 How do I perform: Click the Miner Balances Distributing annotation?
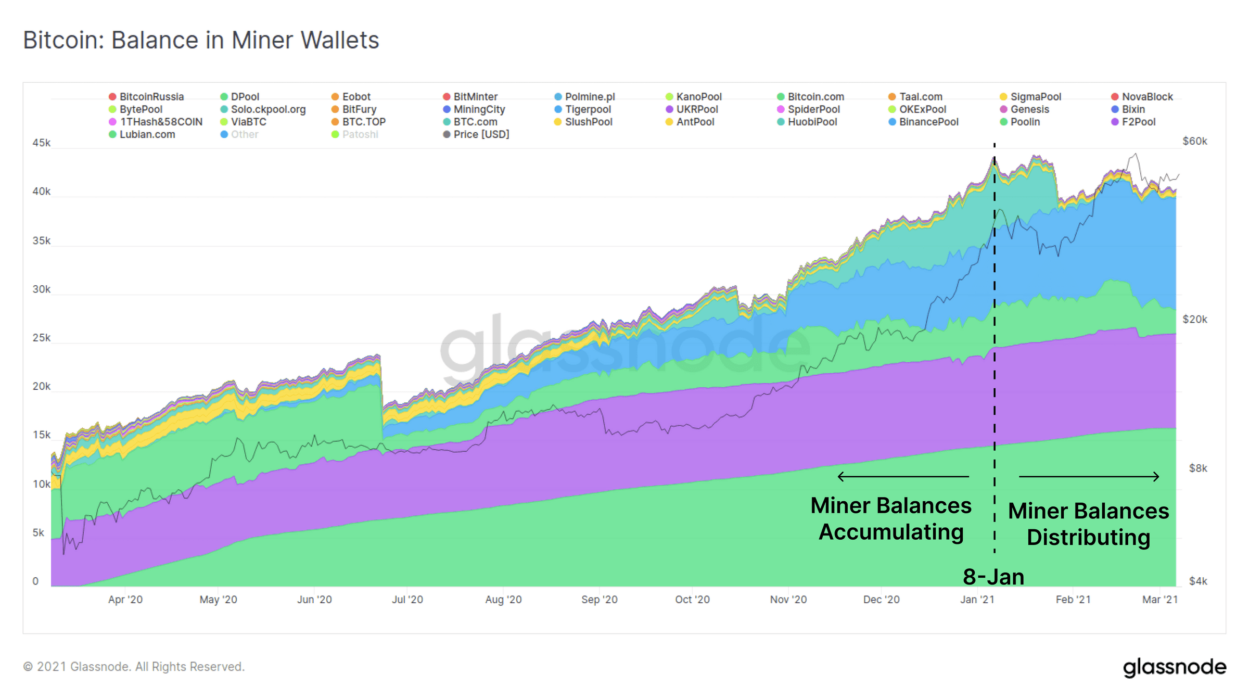(1088, 524)
